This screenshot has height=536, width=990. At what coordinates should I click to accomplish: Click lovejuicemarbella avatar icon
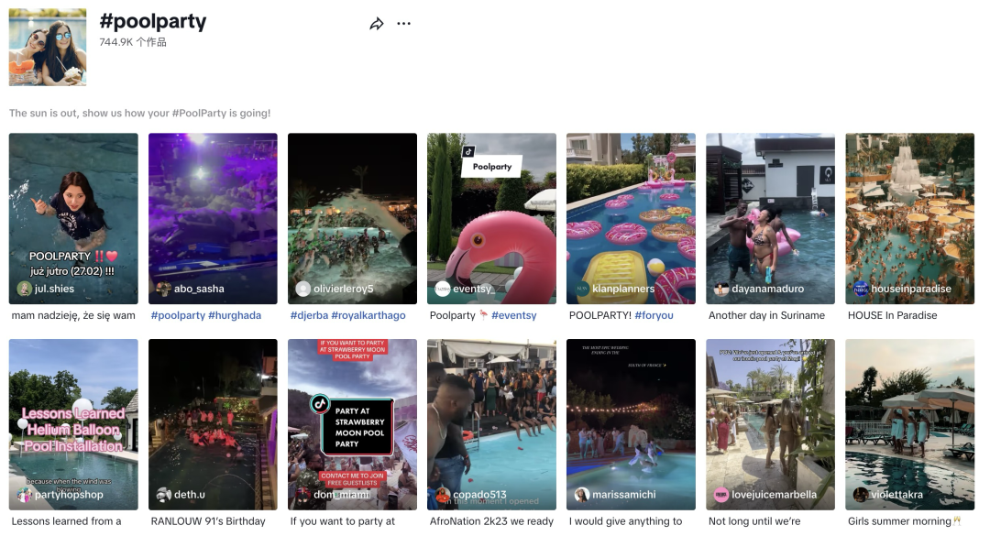tap(720, 495)
